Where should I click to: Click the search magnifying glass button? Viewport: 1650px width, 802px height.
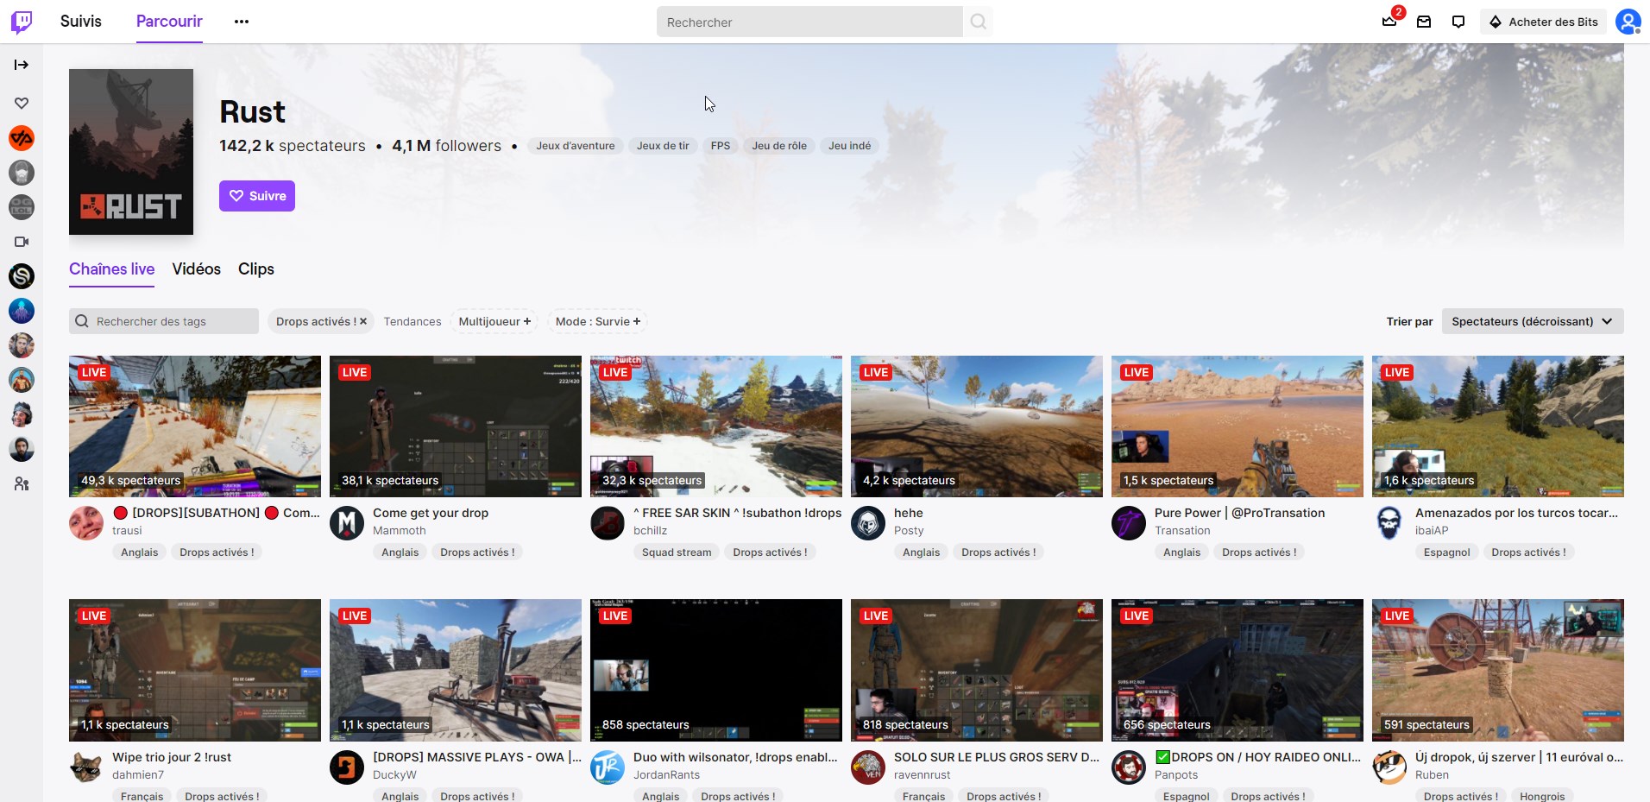[978, 22]
